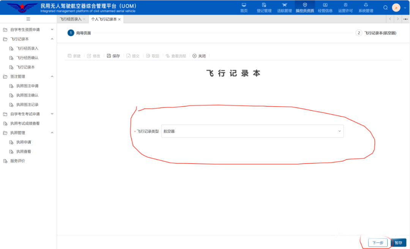Screen dimensions: 410x249
Task: Collapse the 执照管理 sidebar group
Action: click(28, 133)
